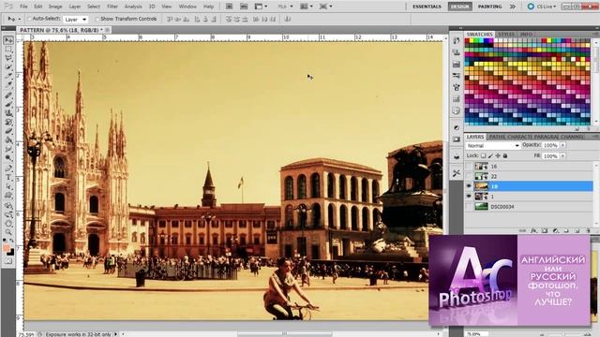
Task: Hide layer 18 with its eye icon
Action: 469,186
